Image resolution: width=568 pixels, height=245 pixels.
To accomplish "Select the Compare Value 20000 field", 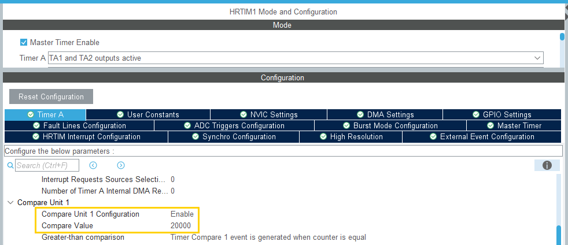I will 180,226.
